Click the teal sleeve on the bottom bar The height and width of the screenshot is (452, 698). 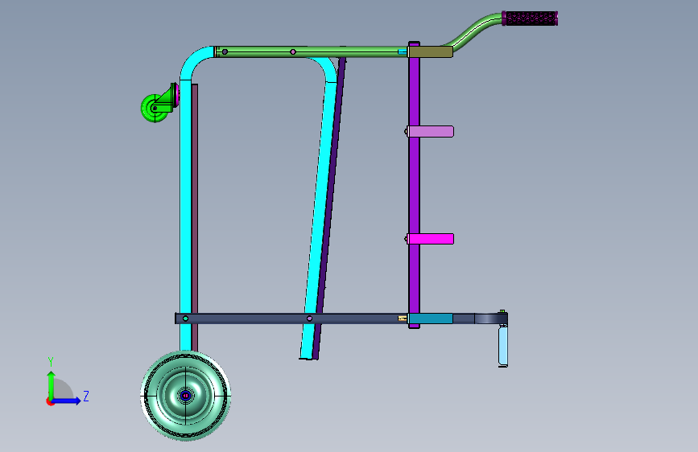(431, 318)
